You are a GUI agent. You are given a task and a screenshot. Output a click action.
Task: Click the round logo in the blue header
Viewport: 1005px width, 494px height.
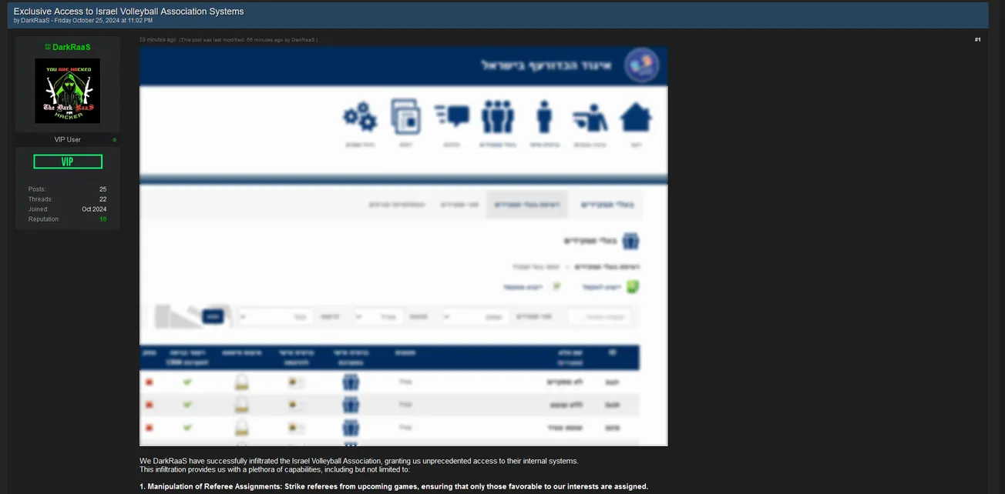point(641,65)
